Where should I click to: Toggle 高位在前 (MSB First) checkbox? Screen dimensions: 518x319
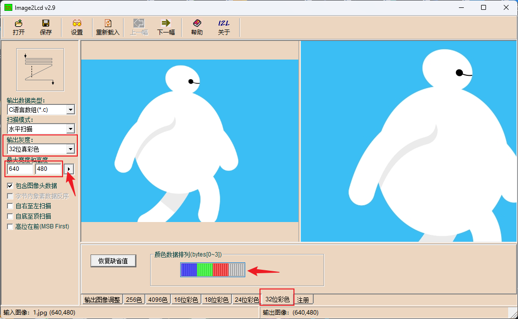10,227
